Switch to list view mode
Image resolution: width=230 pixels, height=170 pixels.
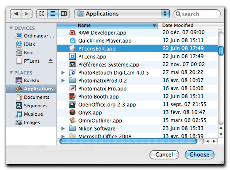point(53,14)
